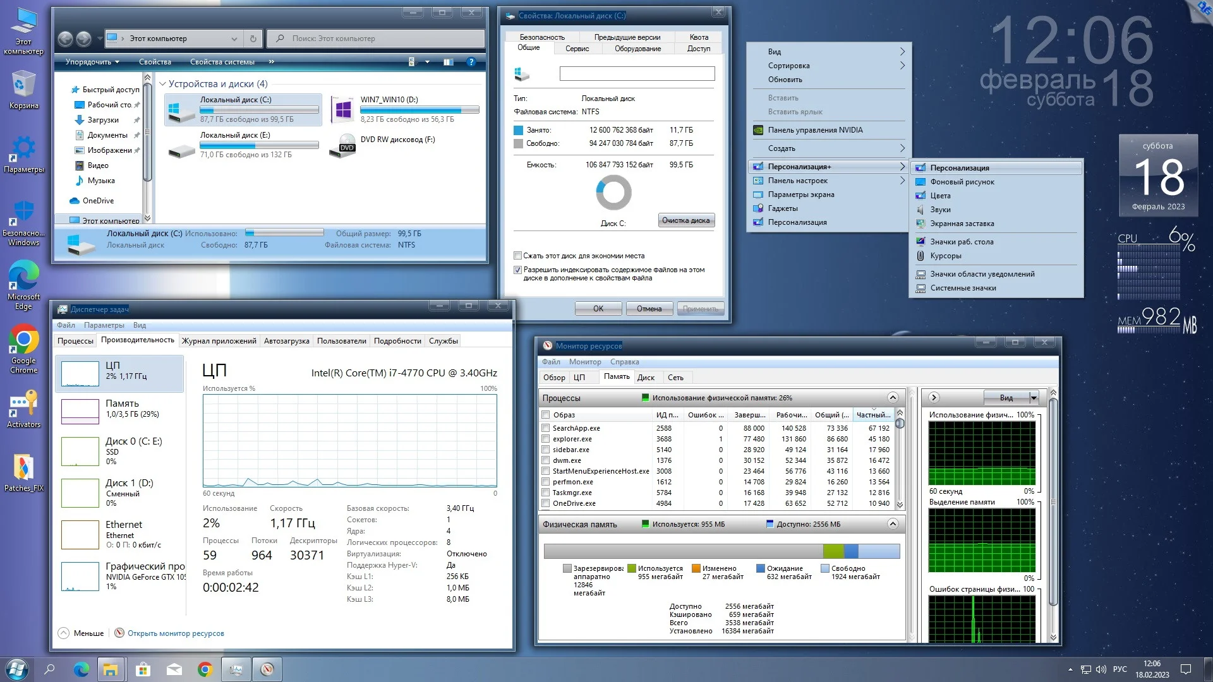Check the SearchApp.exe process checkbox
The image size is (1213, 682).
[545, 428]
